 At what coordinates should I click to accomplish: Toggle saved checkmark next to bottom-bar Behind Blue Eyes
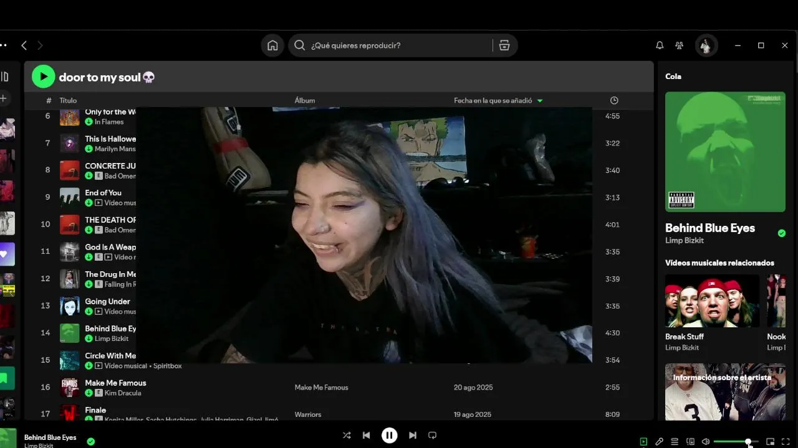click(x=91, y=441)
